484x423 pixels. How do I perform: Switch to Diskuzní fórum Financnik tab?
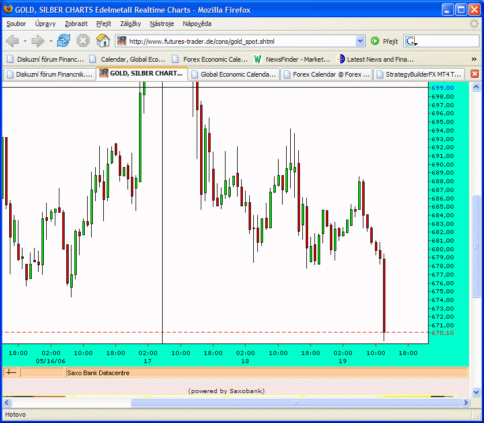click(x=50, y=74)
